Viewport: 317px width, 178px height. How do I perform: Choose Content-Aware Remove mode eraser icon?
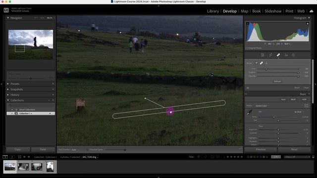(x=257, y=63)
